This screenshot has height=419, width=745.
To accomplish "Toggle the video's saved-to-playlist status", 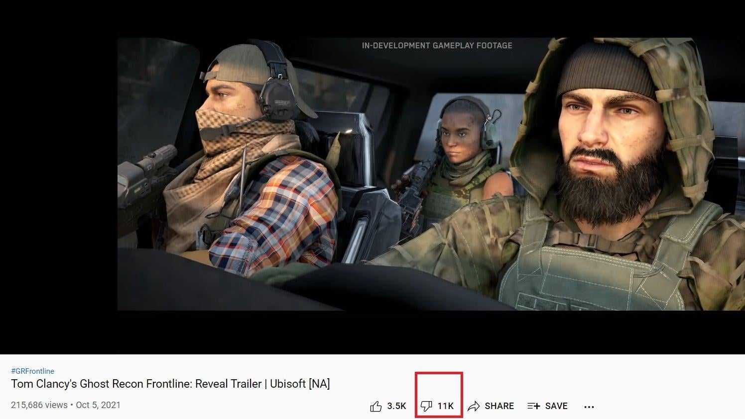I will (x=547, y=406).
